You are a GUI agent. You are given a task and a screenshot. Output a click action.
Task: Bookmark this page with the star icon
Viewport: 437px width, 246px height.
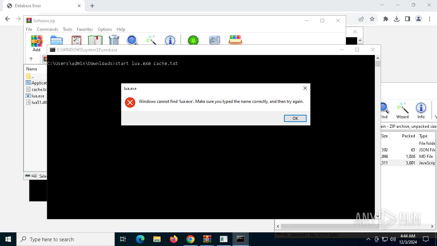coord(372,19)
